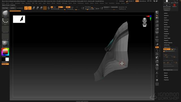The width and height of the screenshot is (181, 102).
Task: Expand the Display Properties subpalette
Action: (168, 43)
